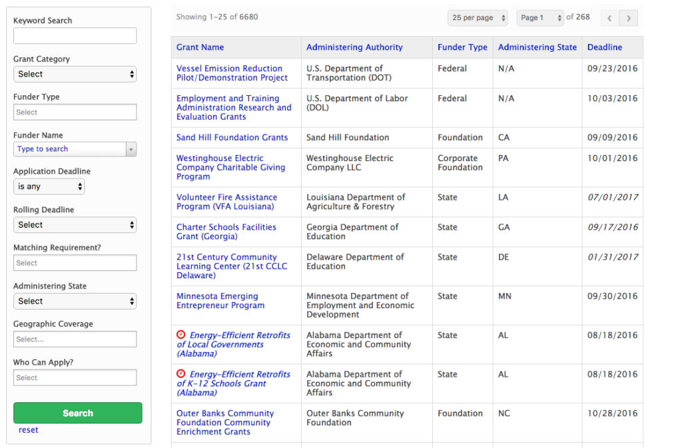Click deadline '09/30/2016'

tap(613, 296)
